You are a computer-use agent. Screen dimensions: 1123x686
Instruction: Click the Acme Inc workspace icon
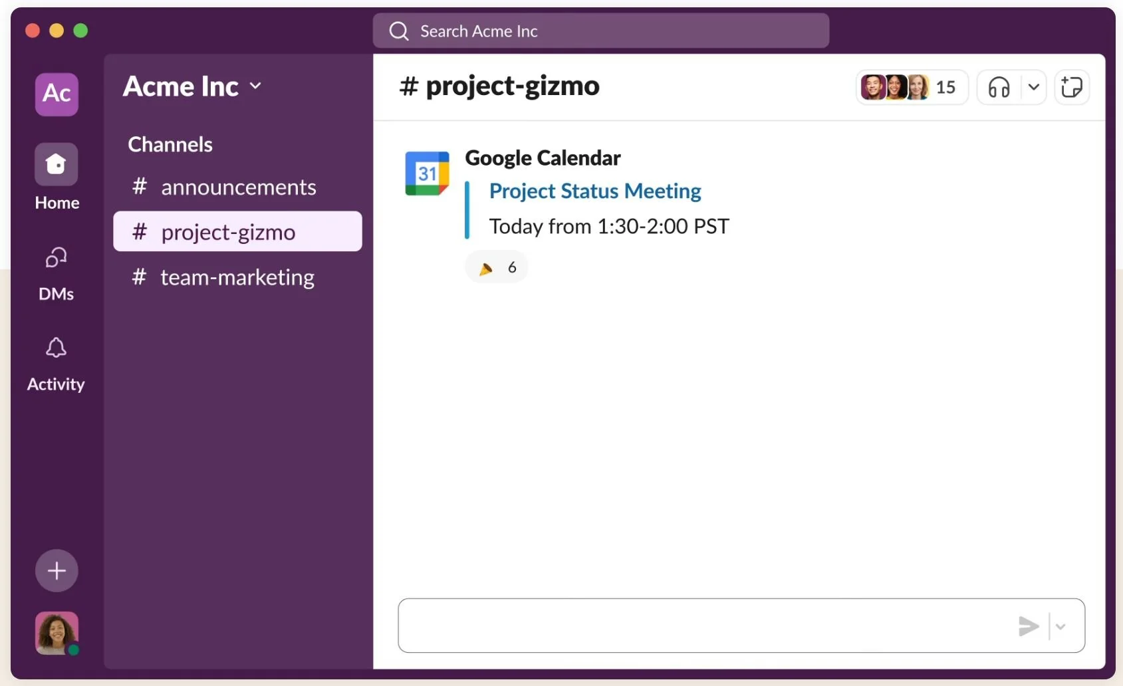57,94
